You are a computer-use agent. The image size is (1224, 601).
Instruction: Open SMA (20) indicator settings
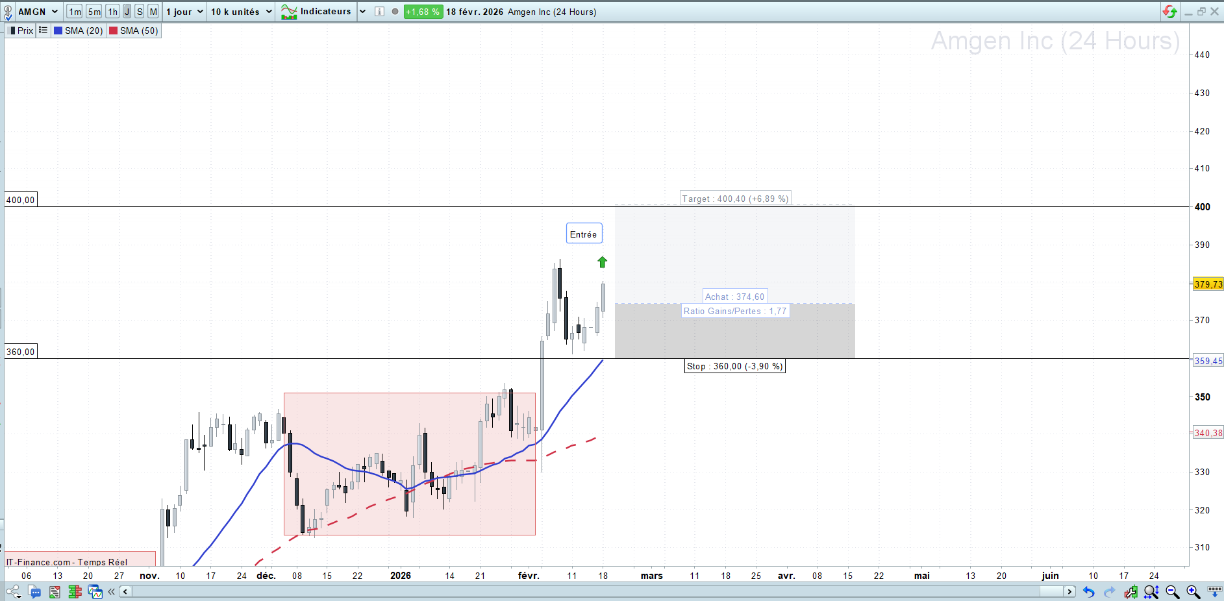79,31
